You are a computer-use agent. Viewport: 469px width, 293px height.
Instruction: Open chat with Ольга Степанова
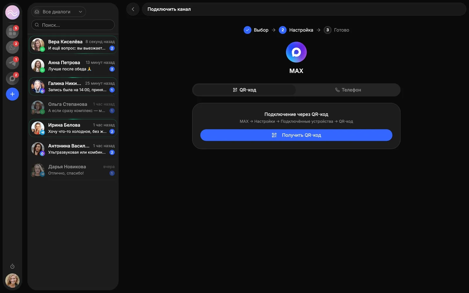73,107
